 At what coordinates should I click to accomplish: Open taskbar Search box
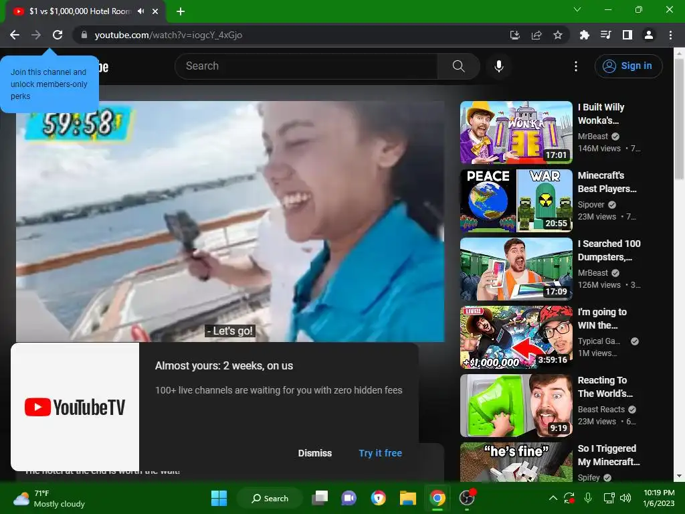pos(270,498)
